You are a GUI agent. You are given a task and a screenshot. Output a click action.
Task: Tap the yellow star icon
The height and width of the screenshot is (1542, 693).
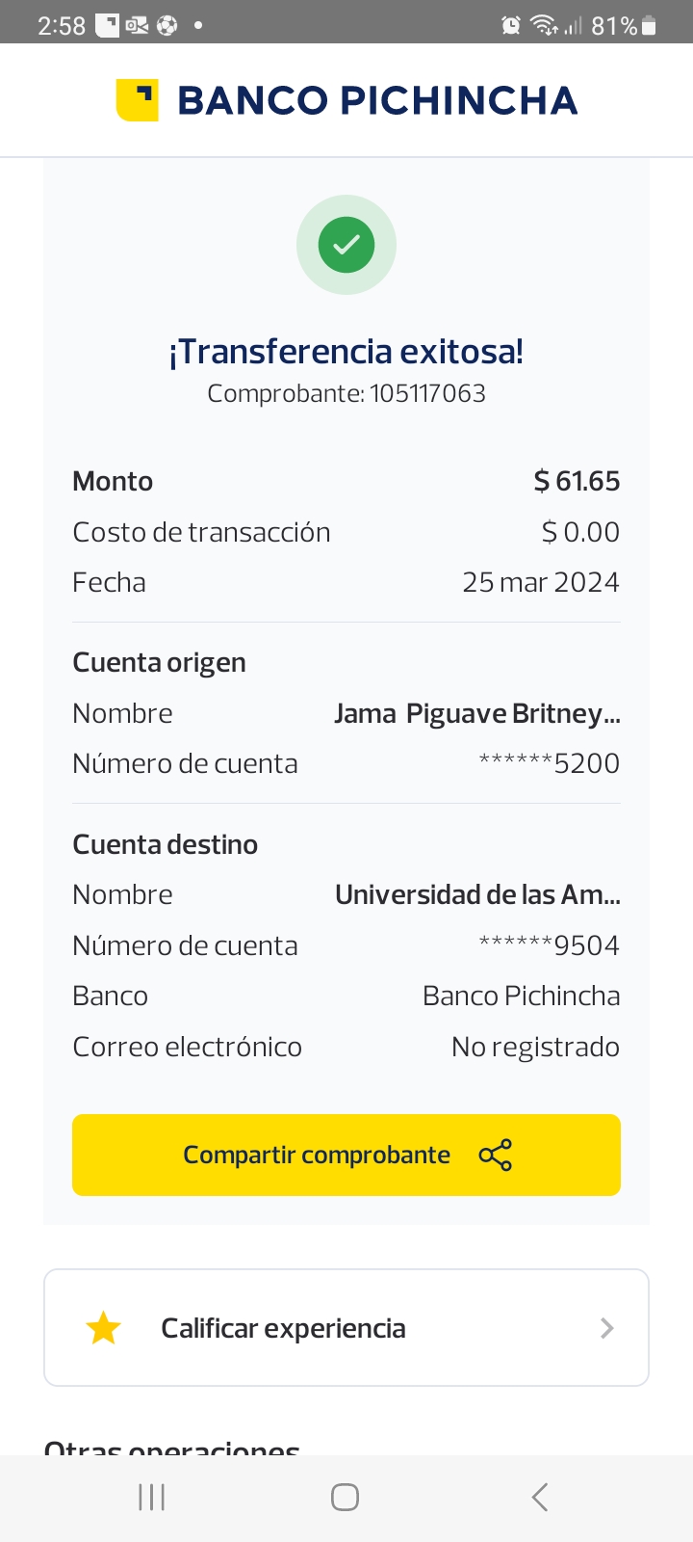(x=103, y=1328)
